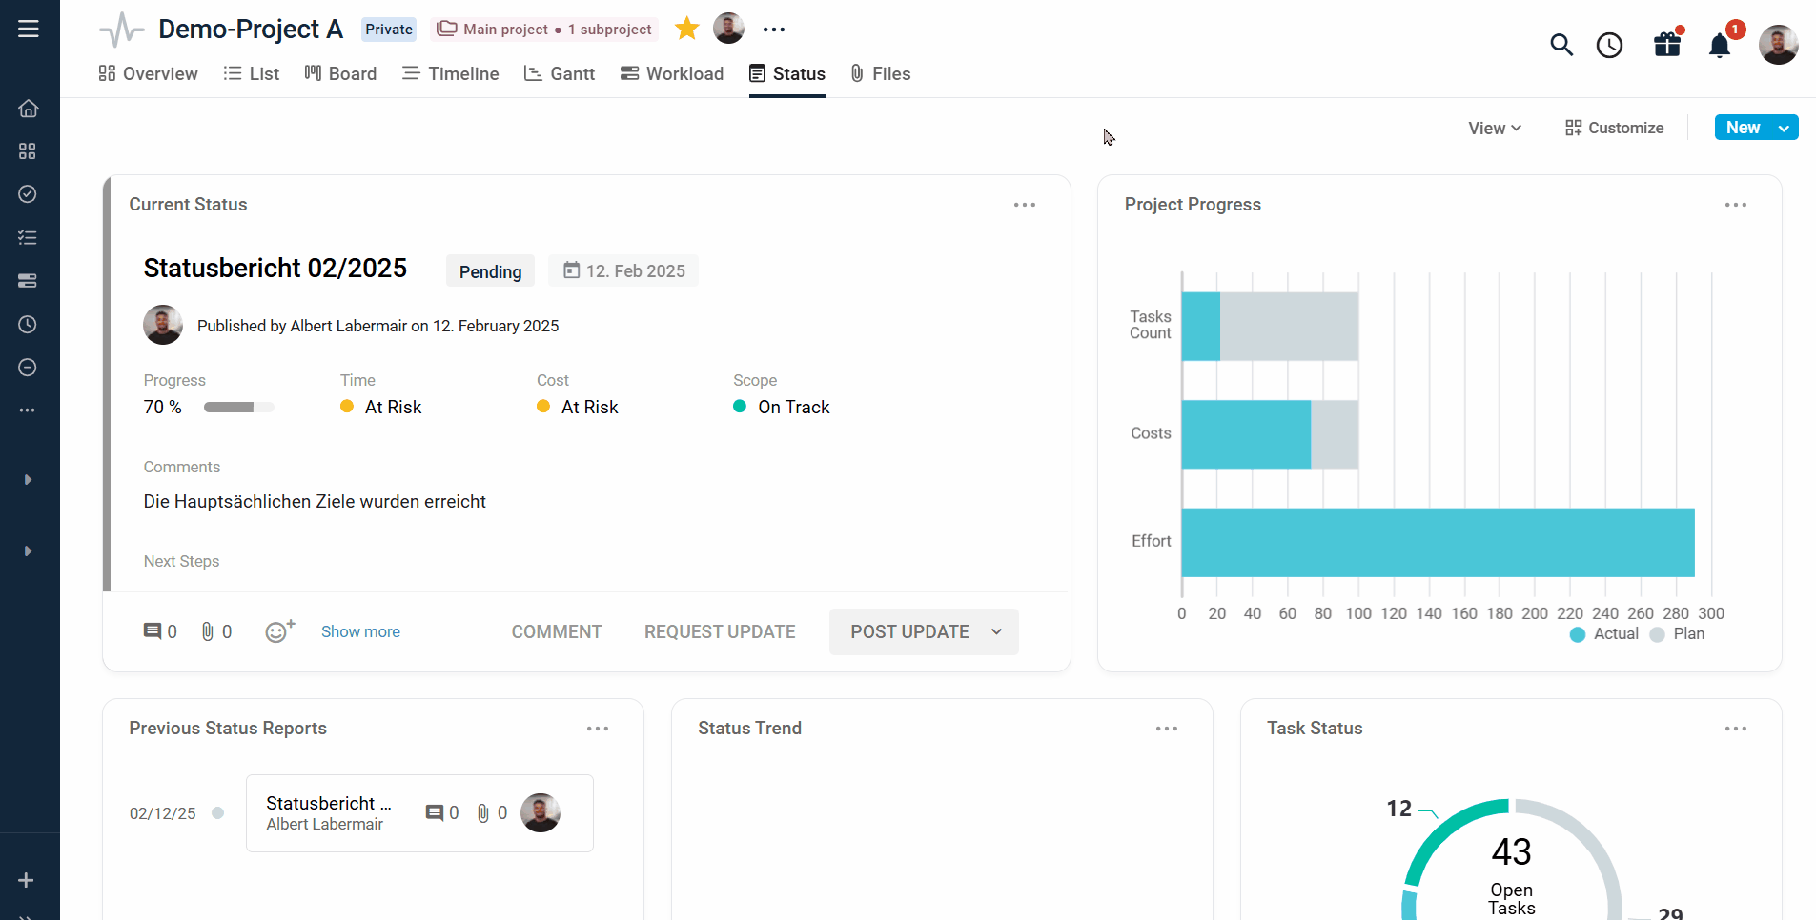Click the 70% progress bar
This screenshot has height=920, width=1816.
[x=238, y=408]
